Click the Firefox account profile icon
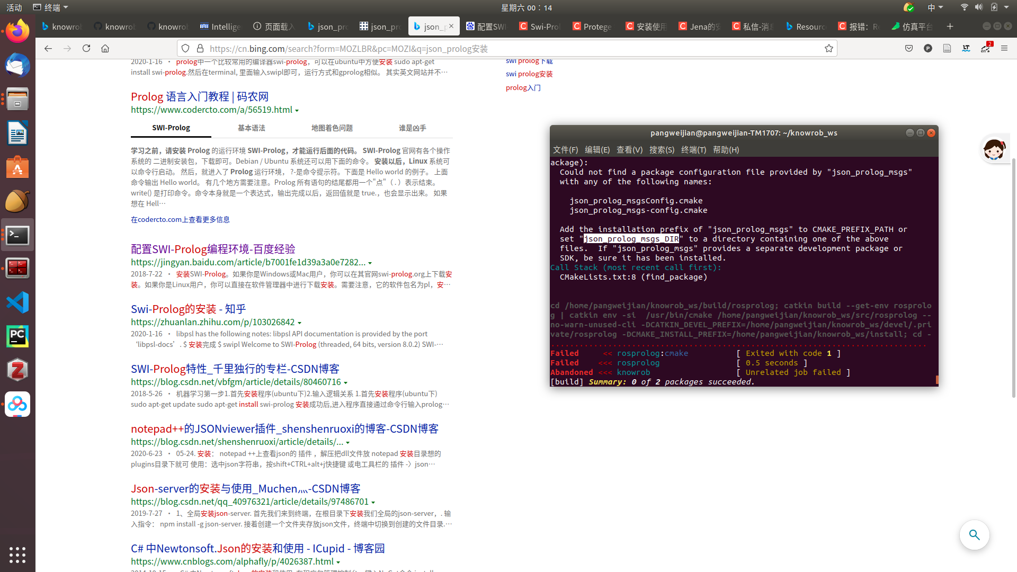The height and width of the screenshot is (572, 1017). 928,48
